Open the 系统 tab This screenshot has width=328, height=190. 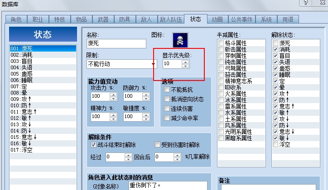[x=266, y=19]
